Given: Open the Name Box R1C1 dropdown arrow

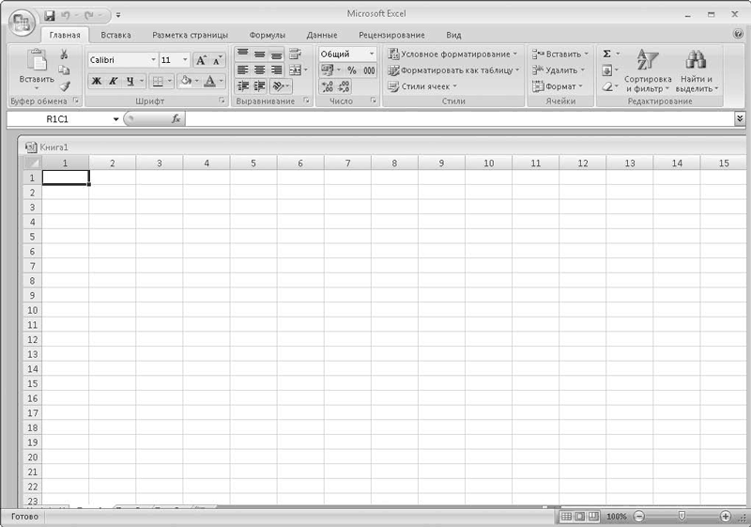Looking at the screenshot, I should tap(116, 119).
